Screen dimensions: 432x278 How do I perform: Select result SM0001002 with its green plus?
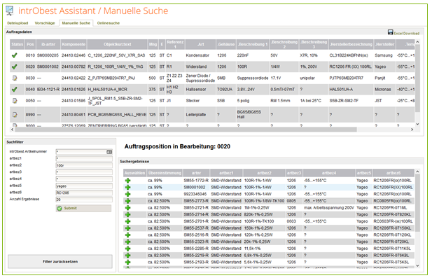point(128,188)
